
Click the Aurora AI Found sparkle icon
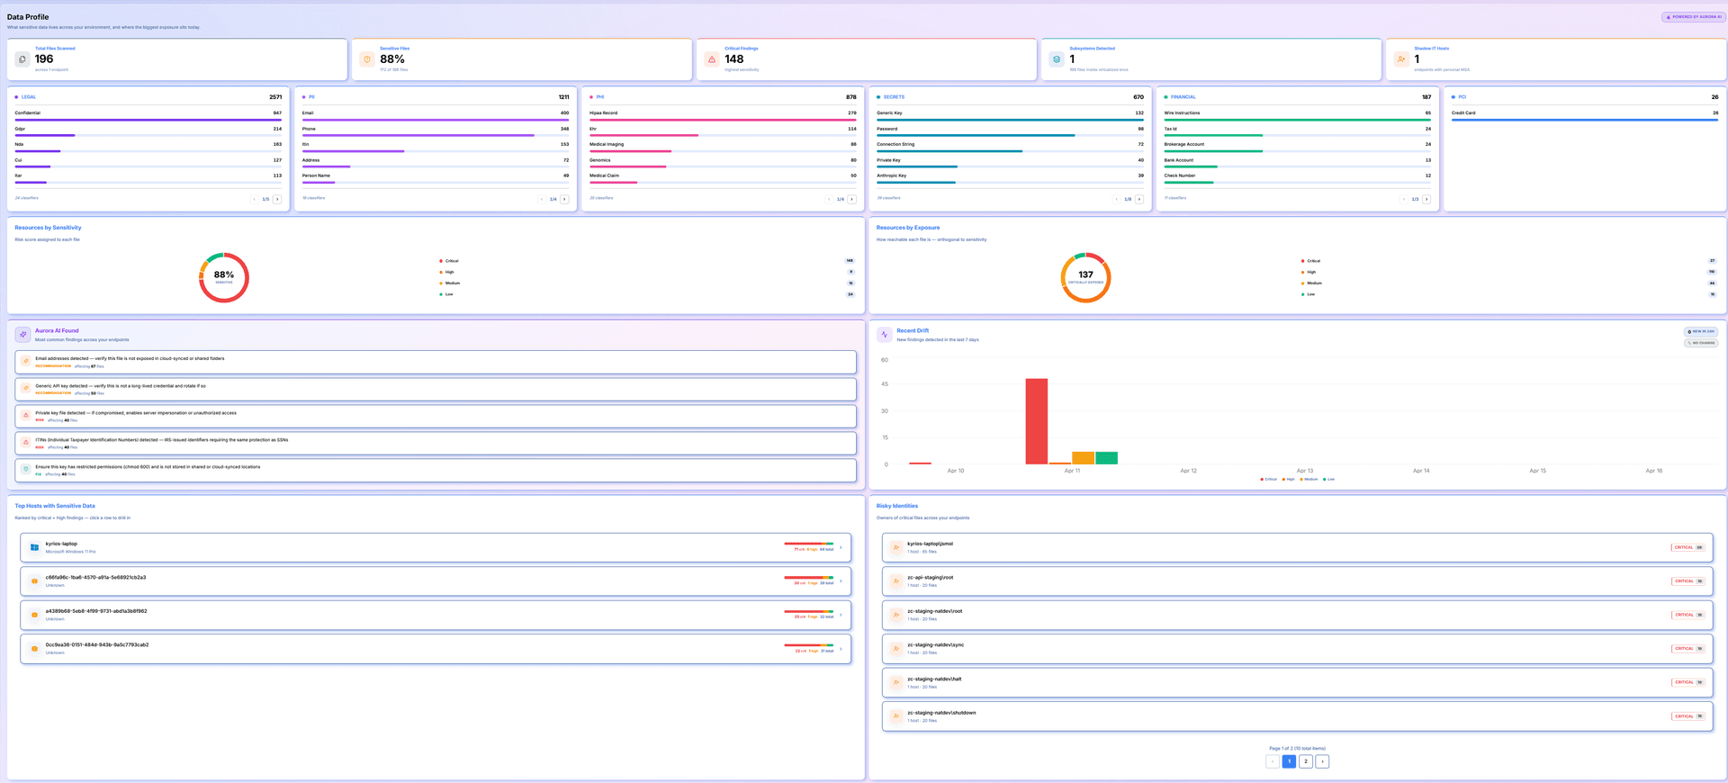point(23,334)
